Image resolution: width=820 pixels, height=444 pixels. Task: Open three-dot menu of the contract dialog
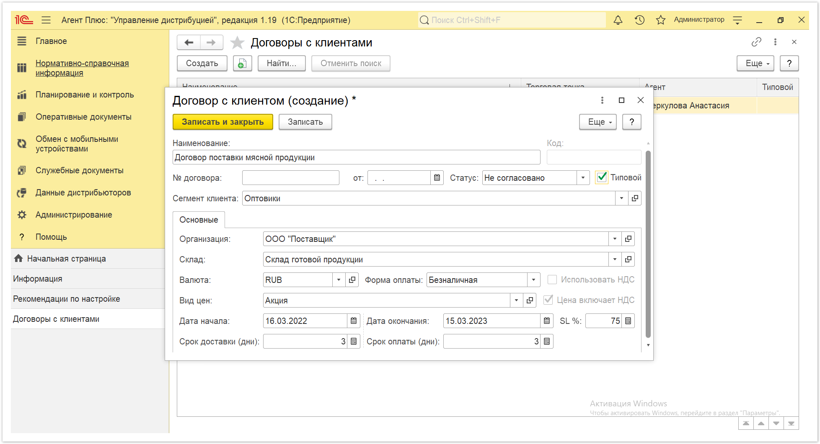pos(602,100)
